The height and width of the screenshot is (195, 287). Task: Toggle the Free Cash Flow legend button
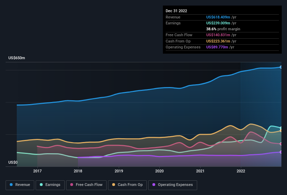pos(86,185)
